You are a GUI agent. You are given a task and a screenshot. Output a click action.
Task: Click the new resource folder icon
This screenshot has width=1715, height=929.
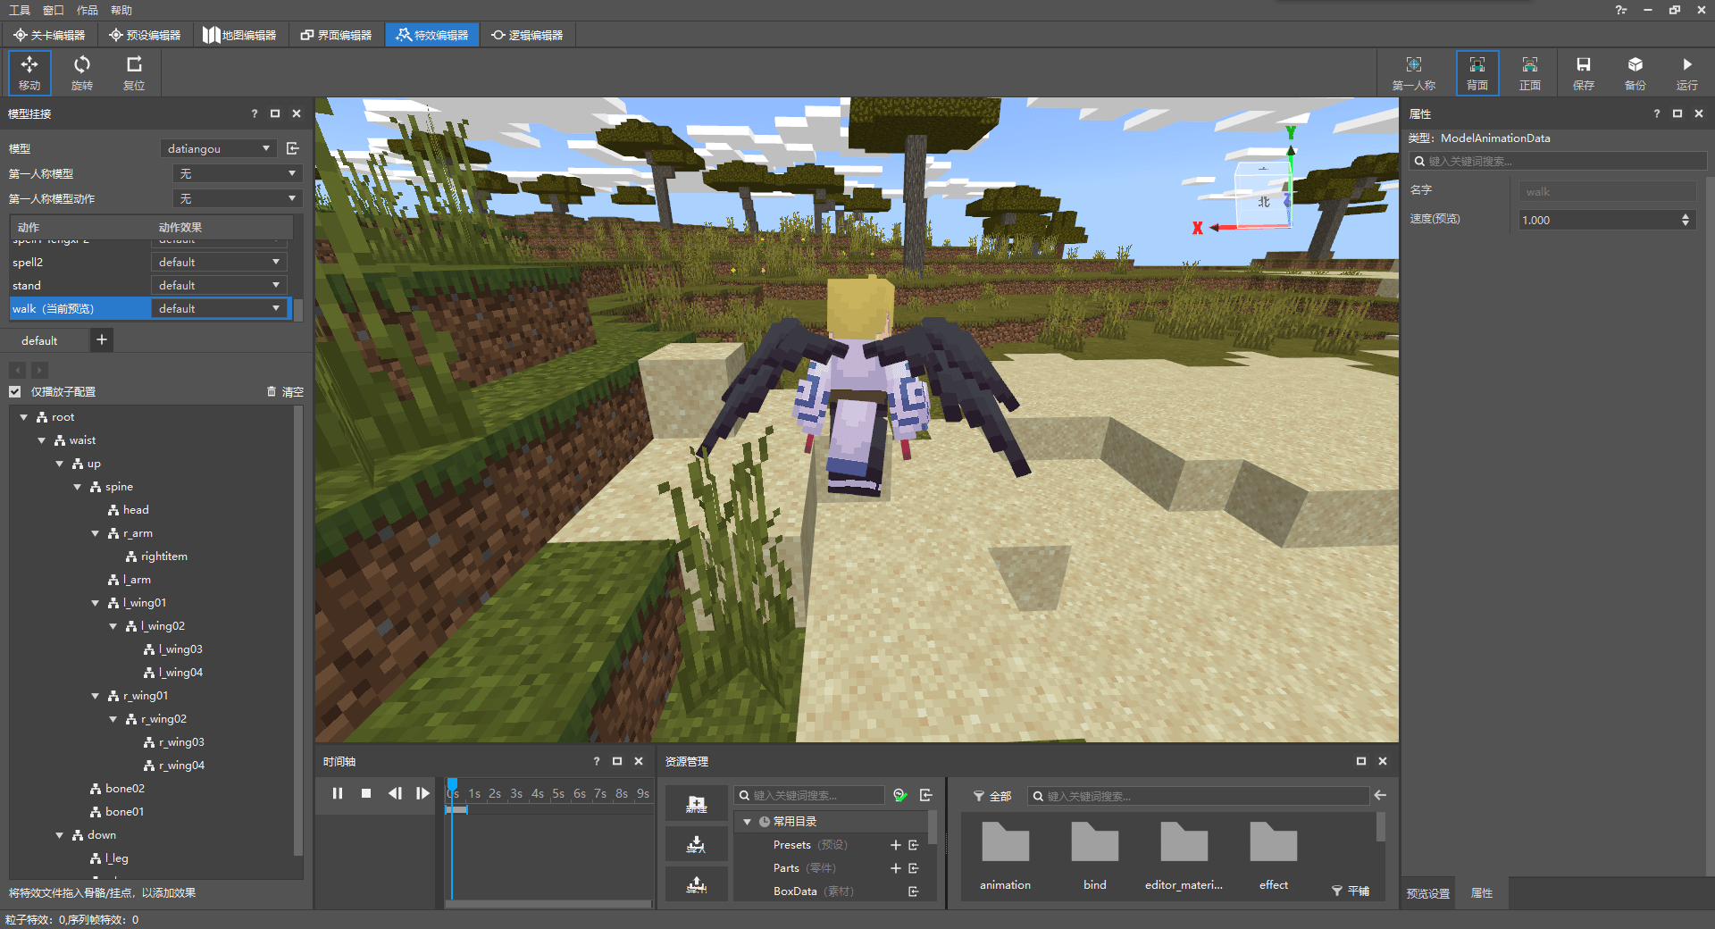click(x=696, y=804)
